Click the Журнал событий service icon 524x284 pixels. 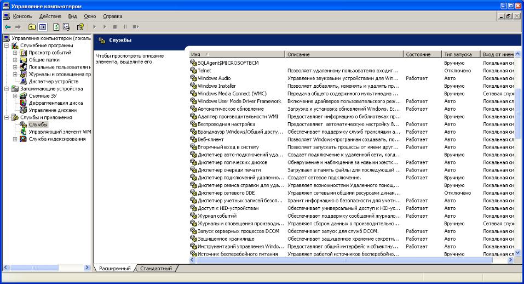193,216
